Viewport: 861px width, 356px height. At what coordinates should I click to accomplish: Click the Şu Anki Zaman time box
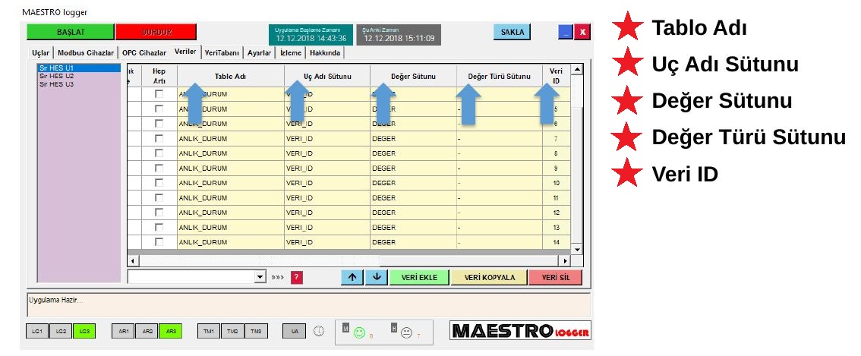coord(399,35)
